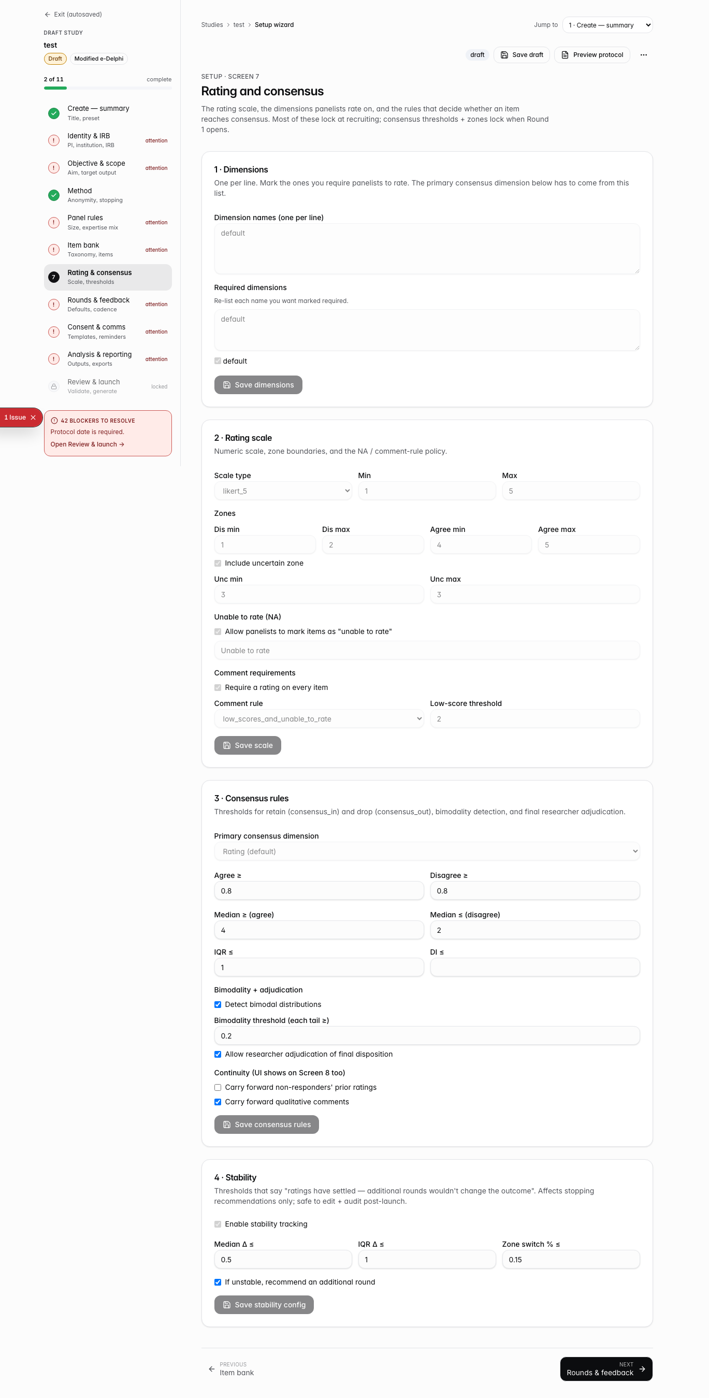The width and height of the screenshot is (709, 1398).
Task: Click the arrow in Open Review & launch
Action: click(122, 444)
